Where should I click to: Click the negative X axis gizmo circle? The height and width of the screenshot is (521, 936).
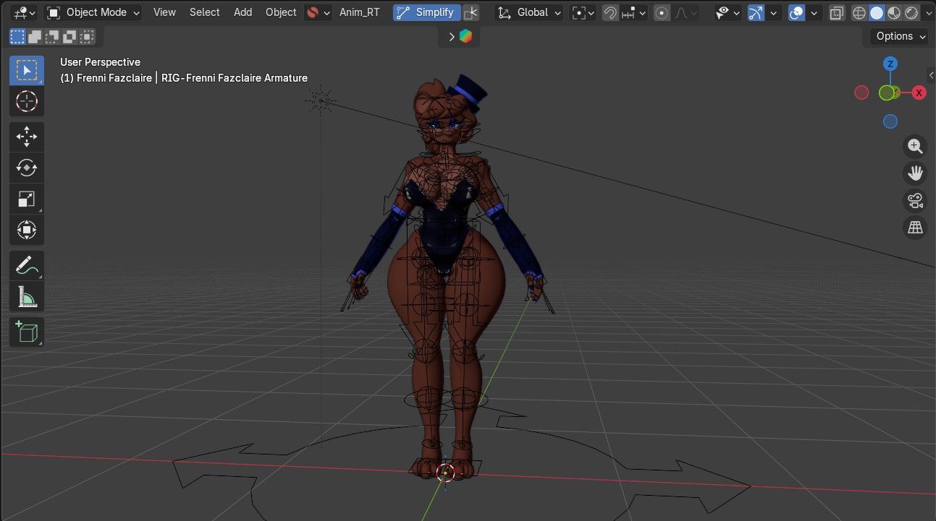(861, 92)
